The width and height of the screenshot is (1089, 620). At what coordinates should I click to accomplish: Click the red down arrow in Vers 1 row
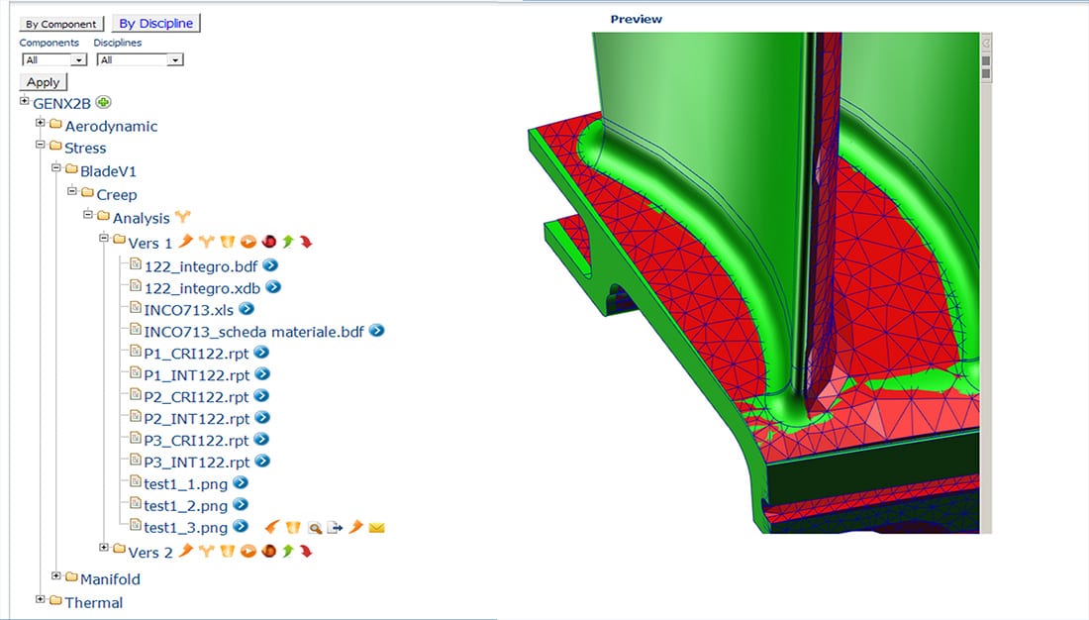[x=306, y=242]
